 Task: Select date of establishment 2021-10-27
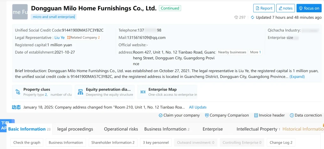(x=65, y=52)
